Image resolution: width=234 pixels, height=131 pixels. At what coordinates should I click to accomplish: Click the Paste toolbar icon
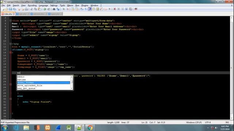click(39, 9)
